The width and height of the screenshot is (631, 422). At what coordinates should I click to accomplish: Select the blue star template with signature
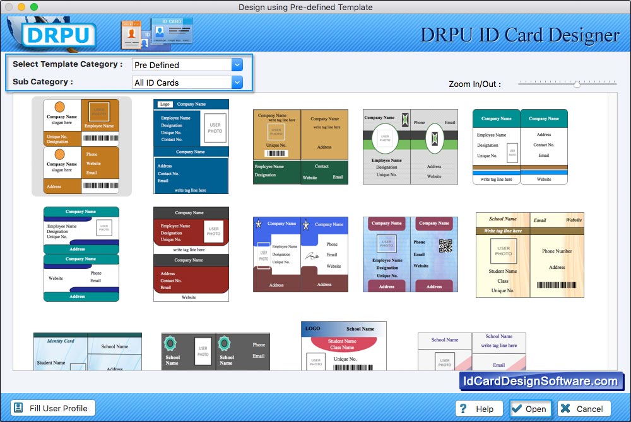click(x=300, y=254)
